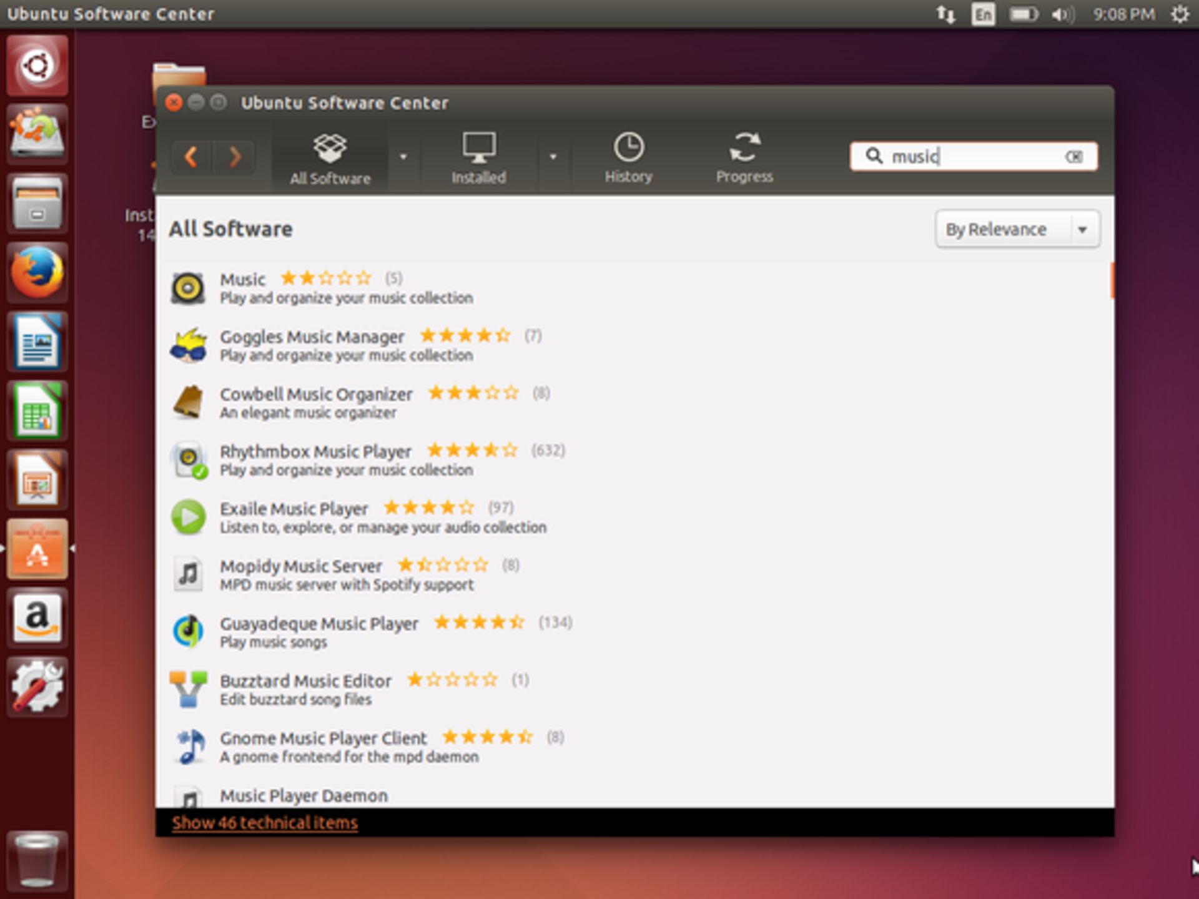Viewport: 1199px width, 899px height.
Task: Open the system gear session menu
Action: [x=1180, y=14]
